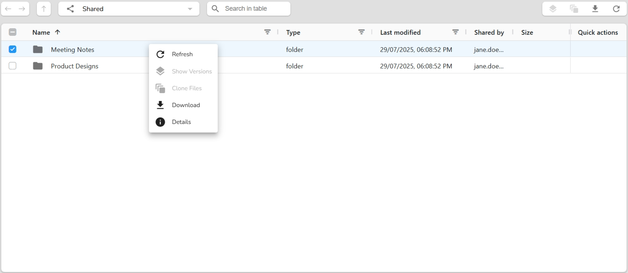
Task: Click the magnifier search icon
Action: click(x=215, y=9)
